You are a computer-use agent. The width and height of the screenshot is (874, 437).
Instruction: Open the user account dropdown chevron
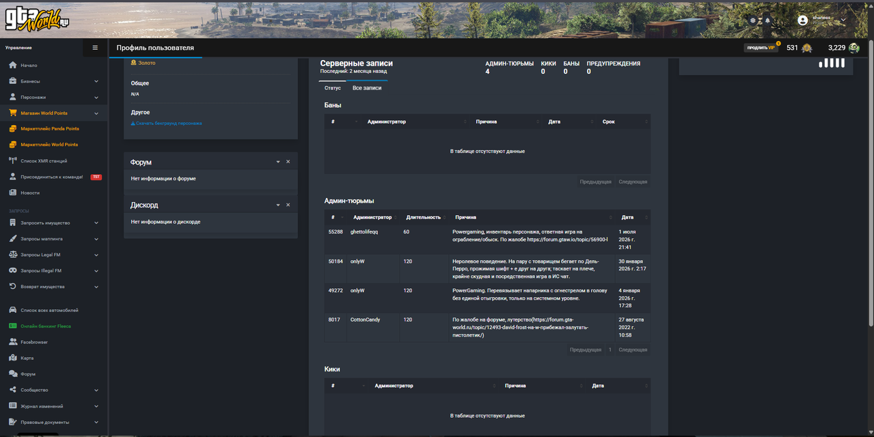click(843, 20)
